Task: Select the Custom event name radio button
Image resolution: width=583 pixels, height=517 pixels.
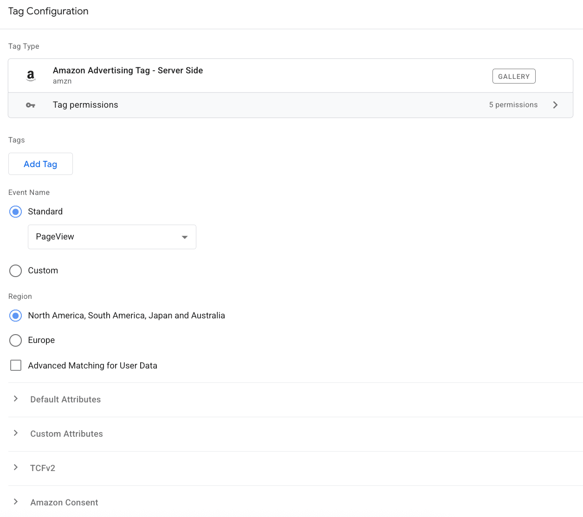Action: tap(15, 271)
